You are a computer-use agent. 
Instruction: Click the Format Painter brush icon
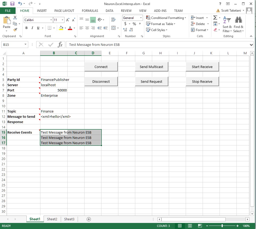click(15, 30)
